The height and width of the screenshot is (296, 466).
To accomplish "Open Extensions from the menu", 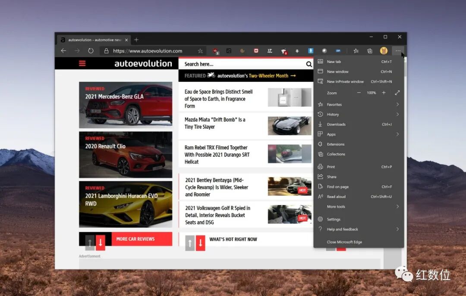I will 359,144.
